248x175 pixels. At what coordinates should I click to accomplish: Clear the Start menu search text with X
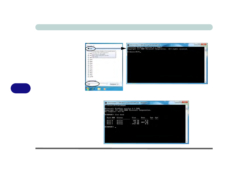point(106,84)
